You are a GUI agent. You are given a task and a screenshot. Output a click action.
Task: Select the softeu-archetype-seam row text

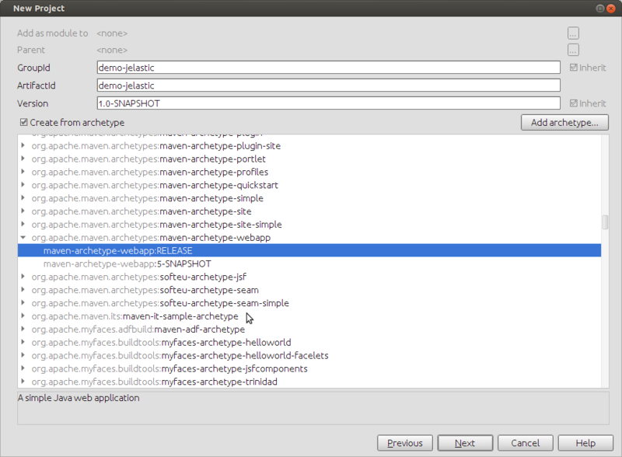(x=145, y=290)
